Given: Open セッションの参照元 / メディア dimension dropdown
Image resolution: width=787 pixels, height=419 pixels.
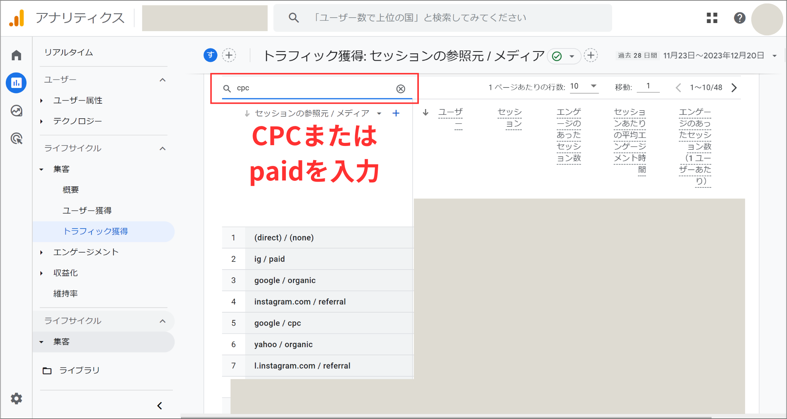Looking at the screenshot, I should [x=379, y=113].
